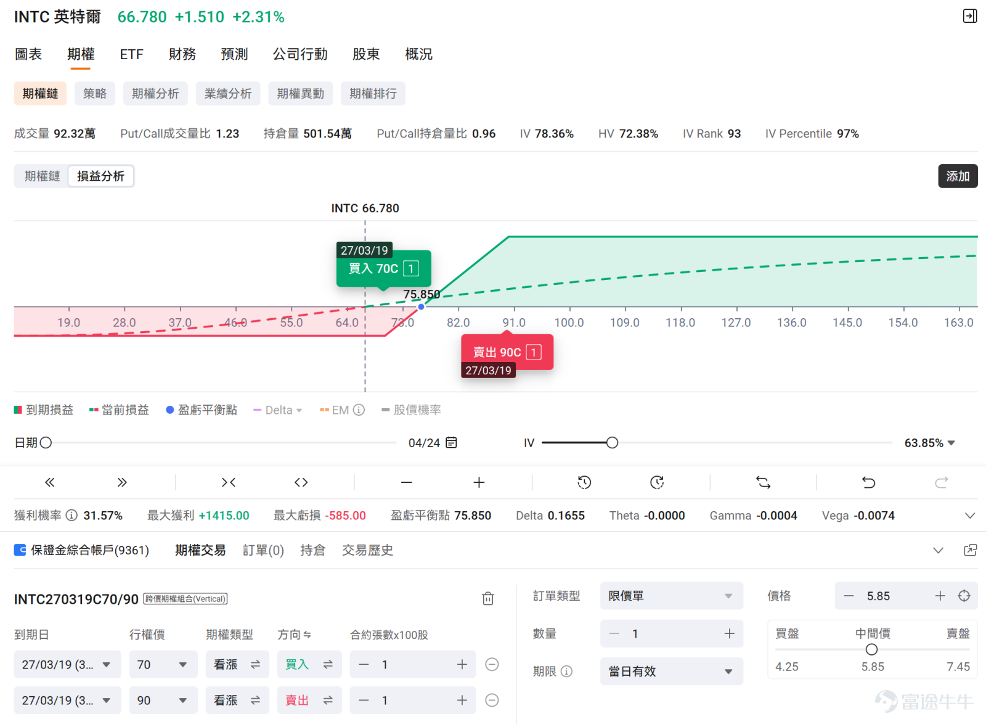Screen dimensions: 986x724
Task: Flip the 賣出 direction on 90 leg
Action: tap(309, 700)
